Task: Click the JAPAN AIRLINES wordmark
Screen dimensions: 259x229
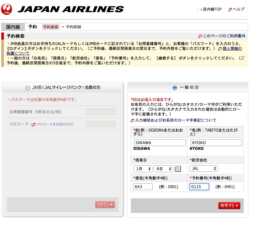Action: pos(71,9)
